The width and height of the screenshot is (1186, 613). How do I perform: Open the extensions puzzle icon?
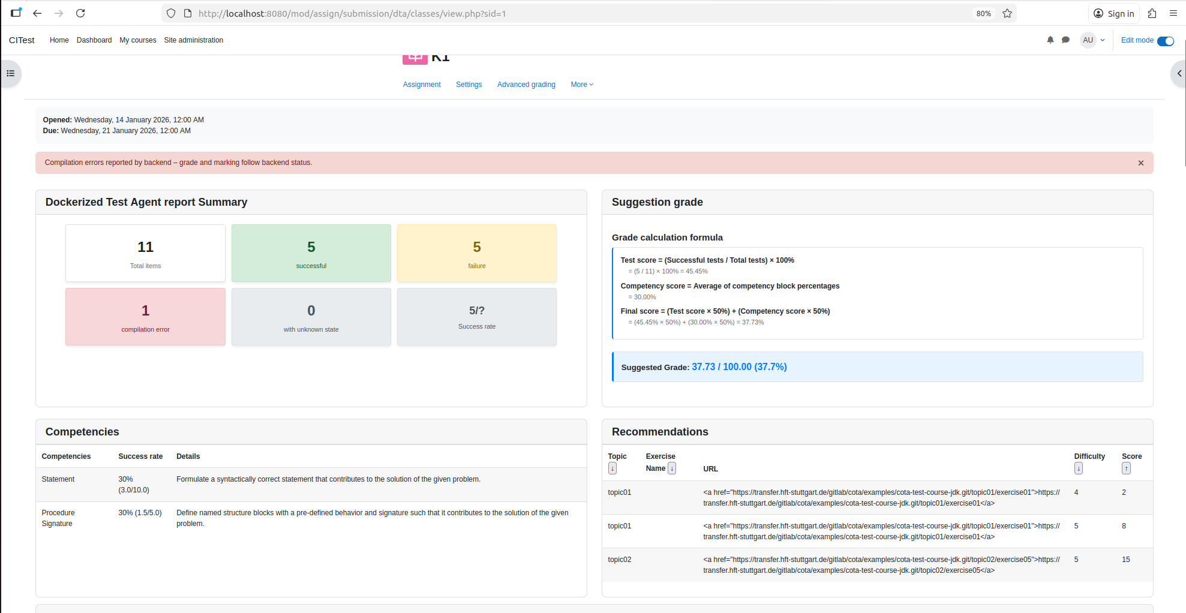tap(1152, 13)
